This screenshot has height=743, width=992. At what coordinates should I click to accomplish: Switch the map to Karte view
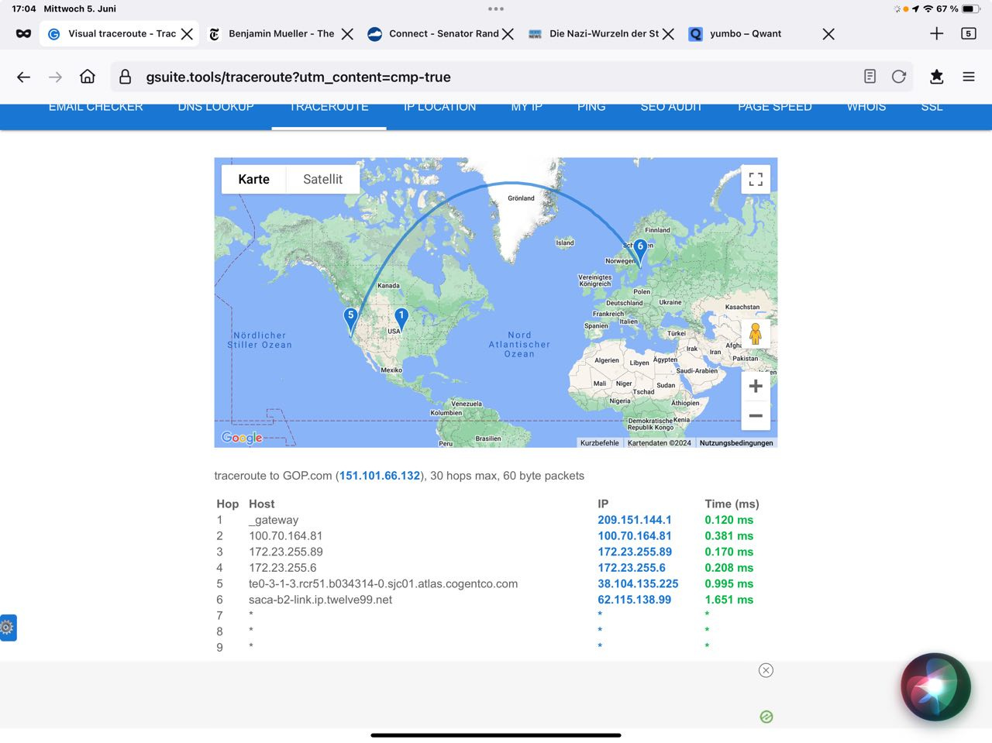coord(254,179)
